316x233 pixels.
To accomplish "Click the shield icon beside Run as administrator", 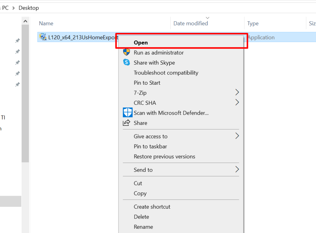I will [127, 53].
